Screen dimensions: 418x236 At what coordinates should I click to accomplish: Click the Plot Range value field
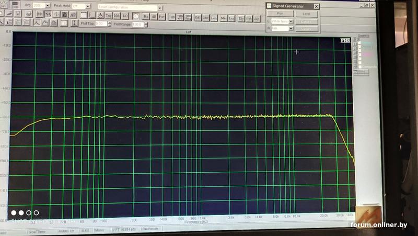pos(138,25)
